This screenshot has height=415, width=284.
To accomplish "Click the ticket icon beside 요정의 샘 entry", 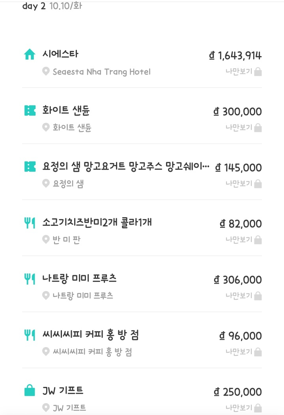I will click(30, 167).
